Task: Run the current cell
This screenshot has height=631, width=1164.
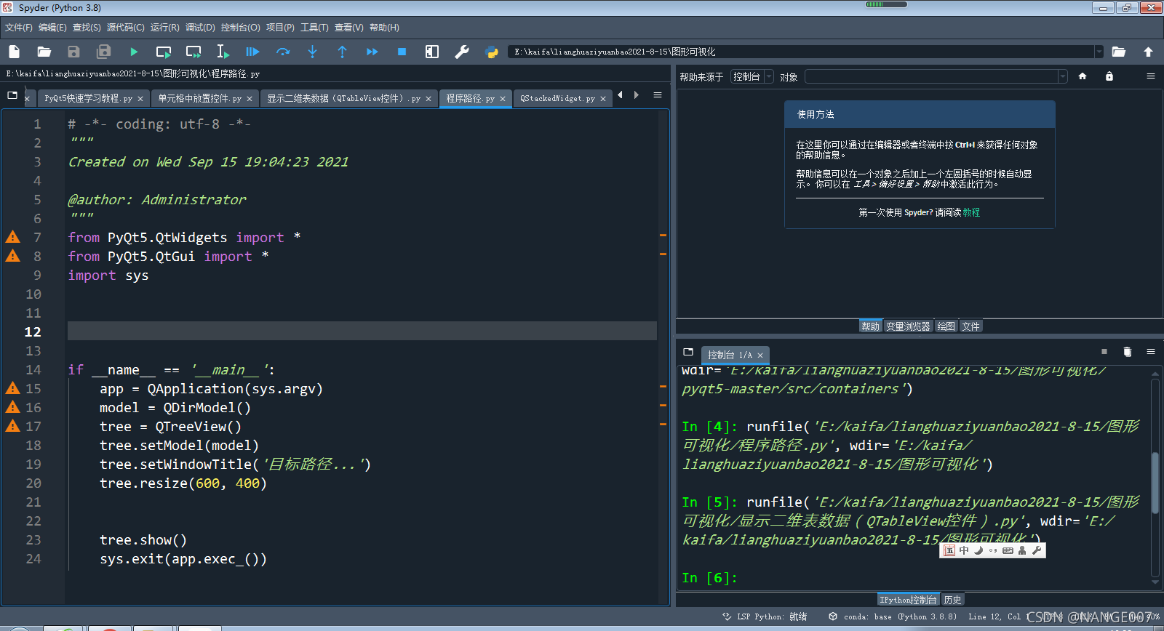Action: coord(164,52)
